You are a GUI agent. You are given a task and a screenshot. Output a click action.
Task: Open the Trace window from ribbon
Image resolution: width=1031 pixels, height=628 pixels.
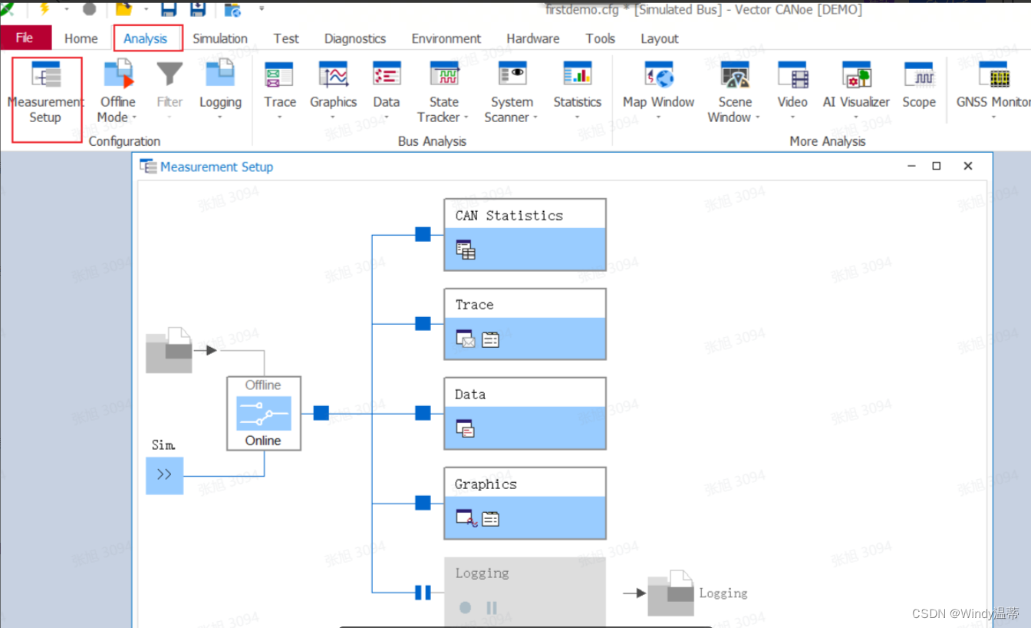(279, 74)
